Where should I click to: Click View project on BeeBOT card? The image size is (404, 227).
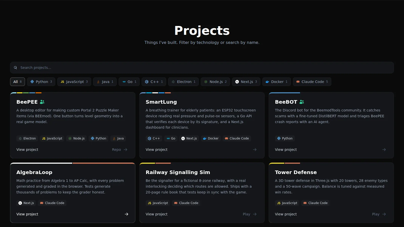click(286, 150)
